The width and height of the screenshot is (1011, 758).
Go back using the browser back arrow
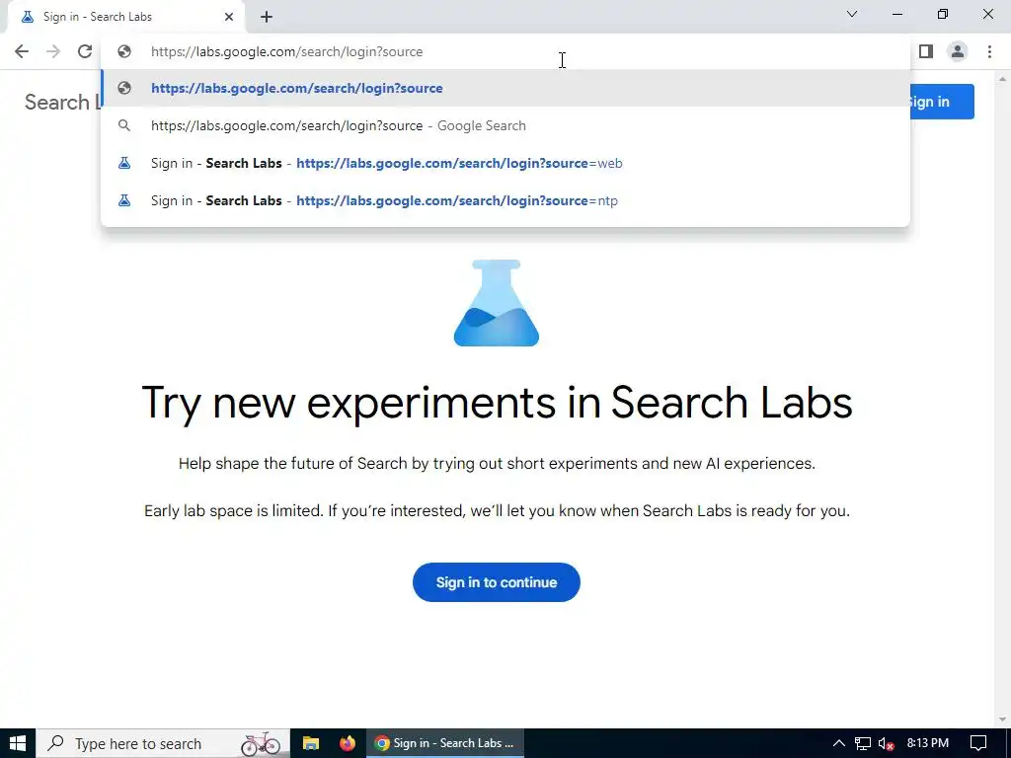(x=22, y=51)
